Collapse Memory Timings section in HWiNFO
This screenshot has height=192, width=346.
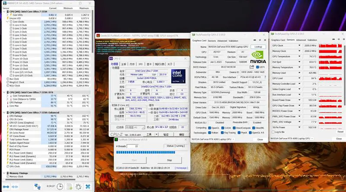[x=4, y=173]
